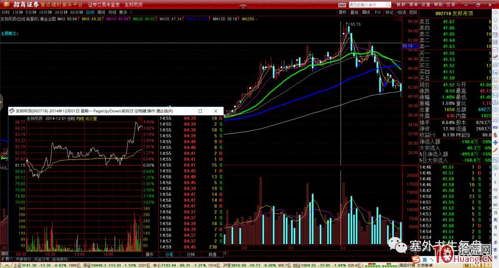Open the F10 company info button
Viewport: 499px width, 268px height.
point(378,12)
